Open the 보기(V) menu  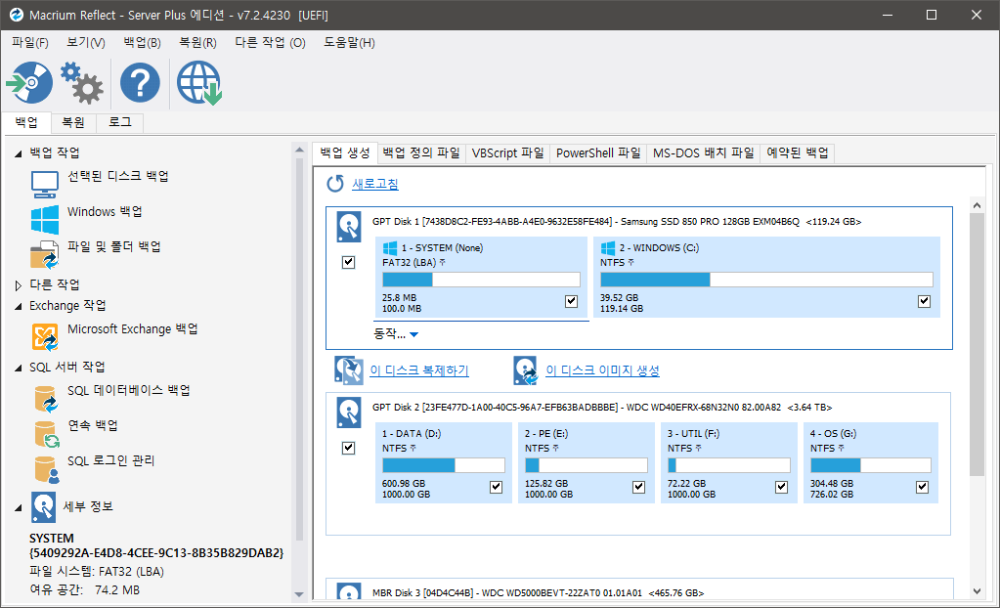[x=86, y=43]
